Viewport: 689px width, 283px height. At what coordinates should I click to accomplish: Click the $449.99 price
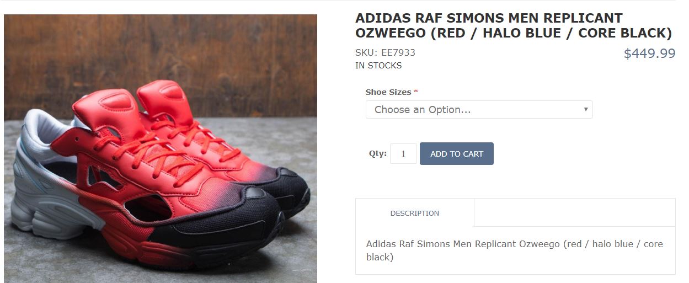pyautogui.click(x=649, y=54)
